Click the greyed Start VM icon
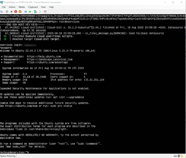 (x=7, y=12)
